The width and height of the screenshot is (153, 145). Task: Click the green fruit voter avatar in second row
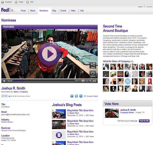pyautogui.click(x=113, y=74)
